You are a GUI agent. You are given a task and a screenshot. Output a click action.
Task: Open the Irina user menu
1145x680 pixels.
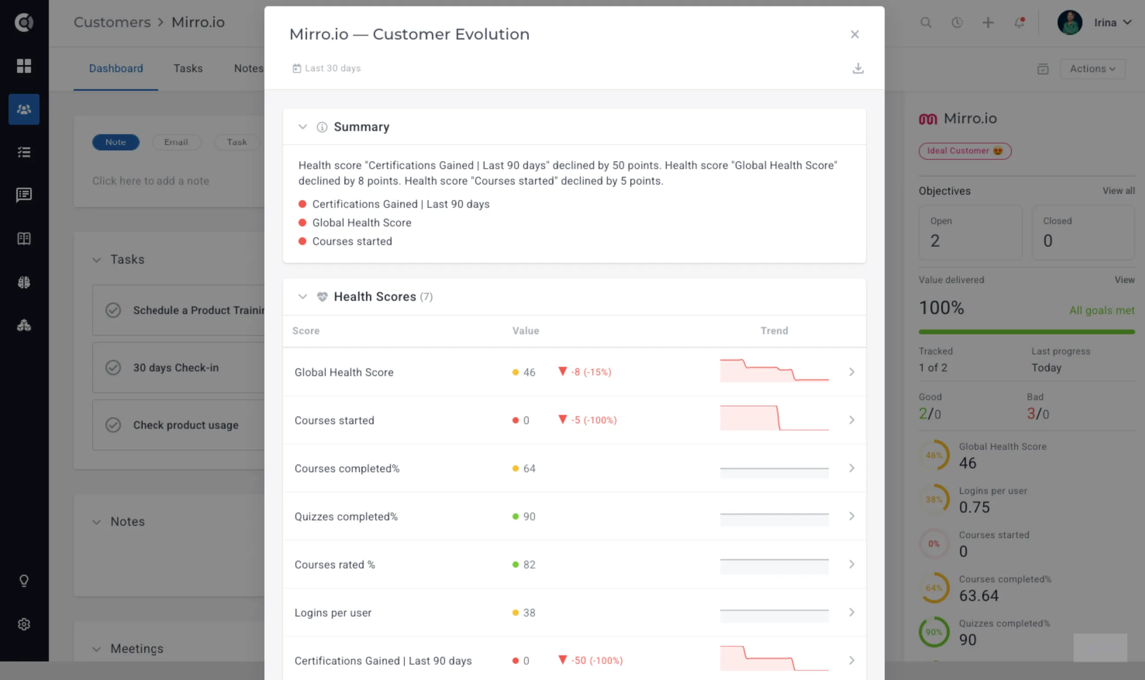1094,23
